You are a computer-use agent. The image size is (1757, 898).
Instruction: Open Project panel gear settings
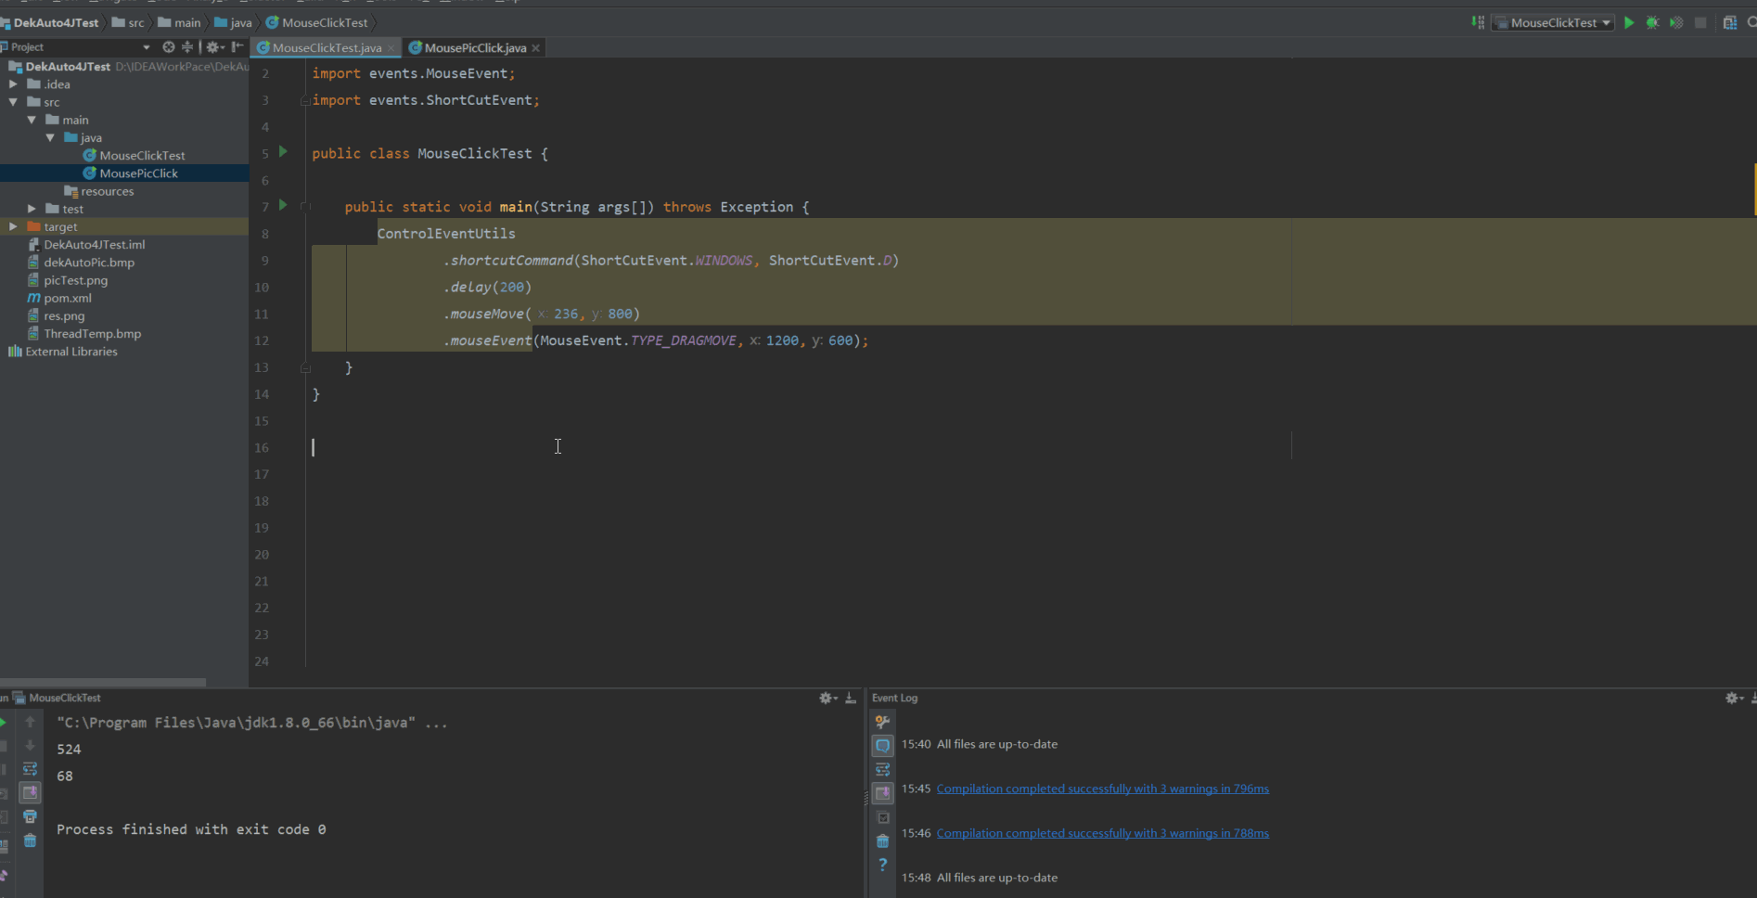point(215,46)
